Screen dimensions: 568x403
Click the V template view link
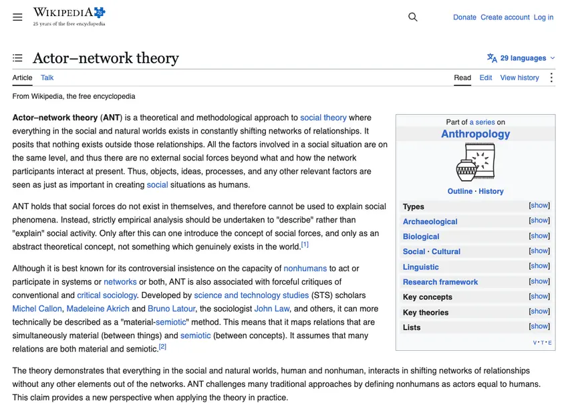coord(535,343)
